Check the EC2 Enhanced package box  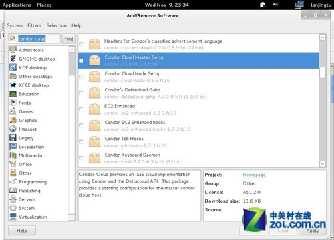(81, 109)
